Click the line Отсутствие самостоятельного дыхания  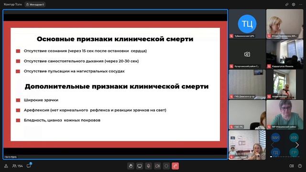81,61
